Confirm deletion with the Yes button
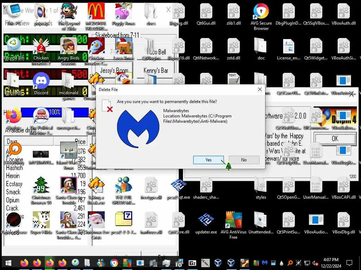The height and width of the screenshot is (270, 361). click(x=208, y=160)
